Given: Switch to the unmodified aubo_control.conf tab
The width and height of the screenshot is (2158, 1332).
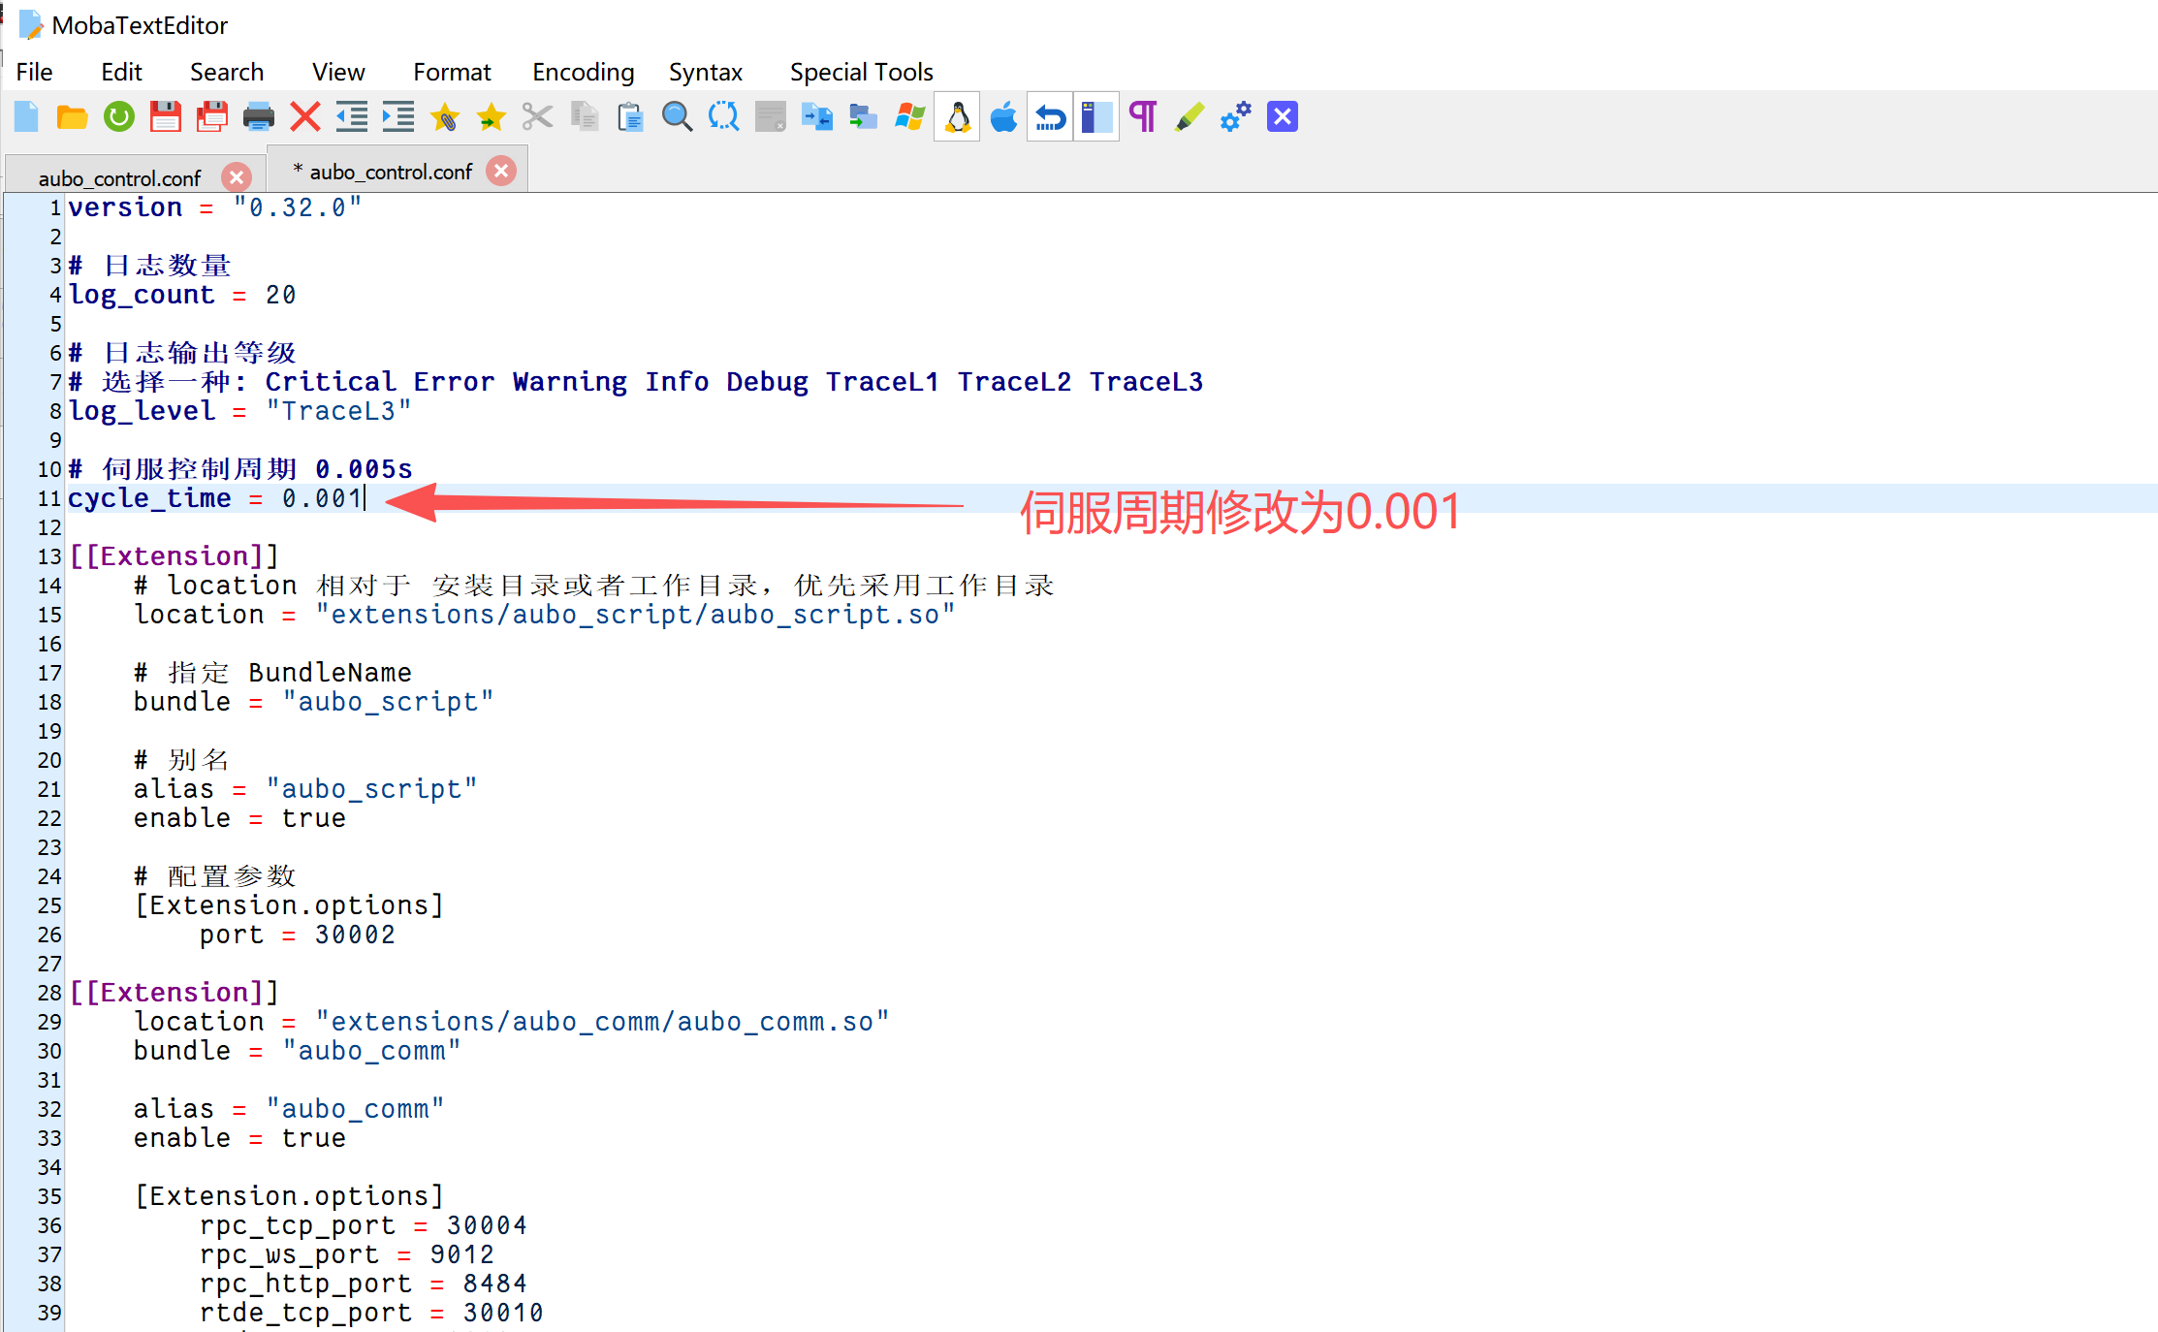Looking at the screenshot, I should click(x=119, y=178).
